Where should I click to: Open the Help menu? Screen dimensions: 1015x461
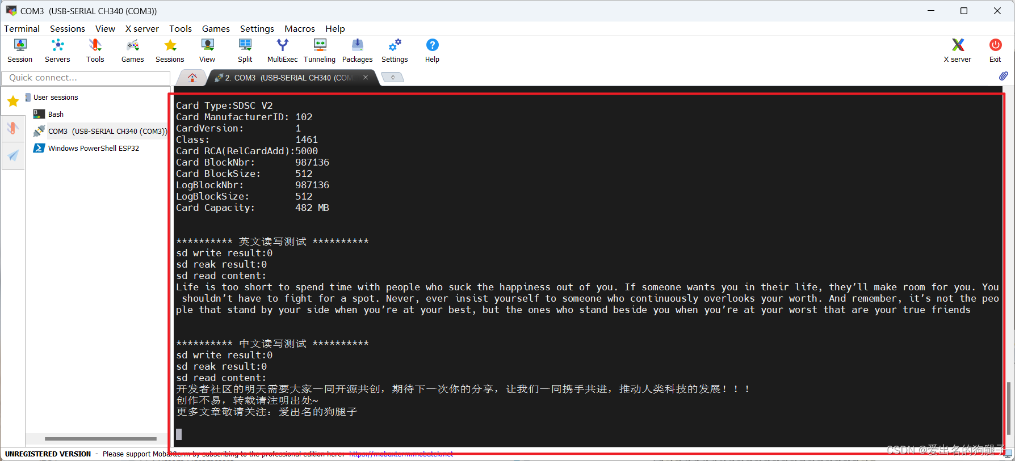(335, 28)
